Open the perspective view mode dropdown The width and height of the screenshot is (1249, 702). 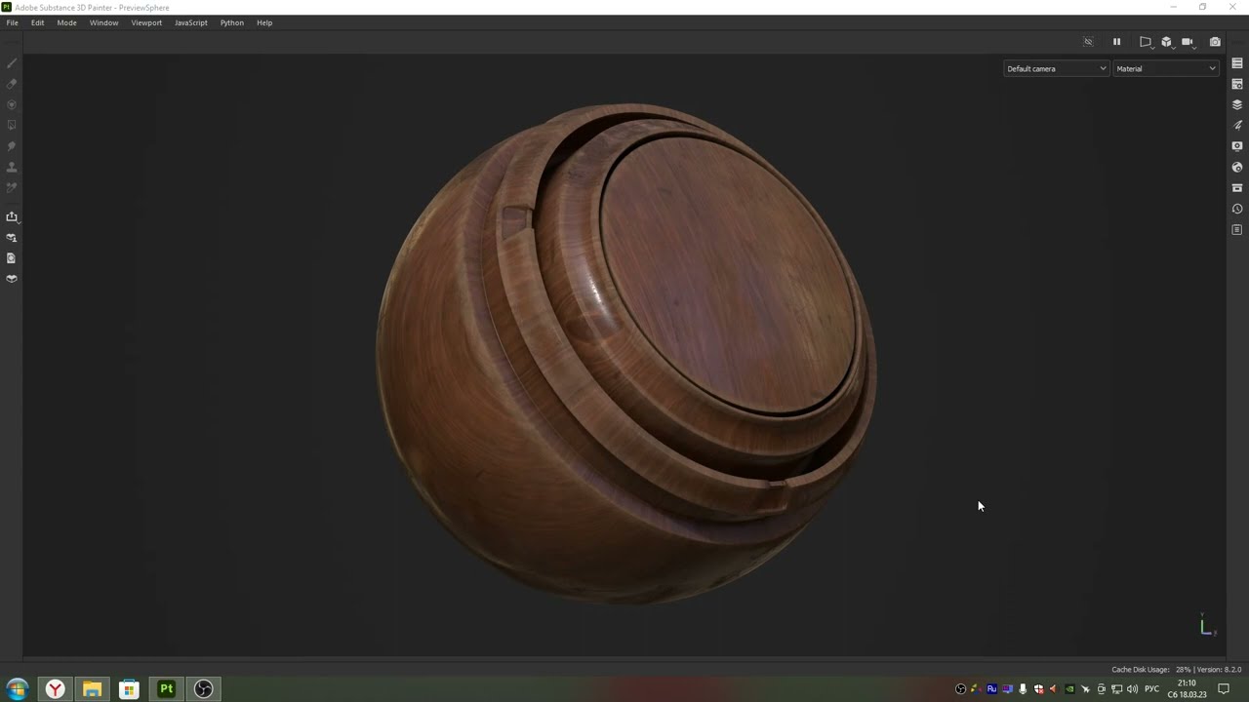1146,42
